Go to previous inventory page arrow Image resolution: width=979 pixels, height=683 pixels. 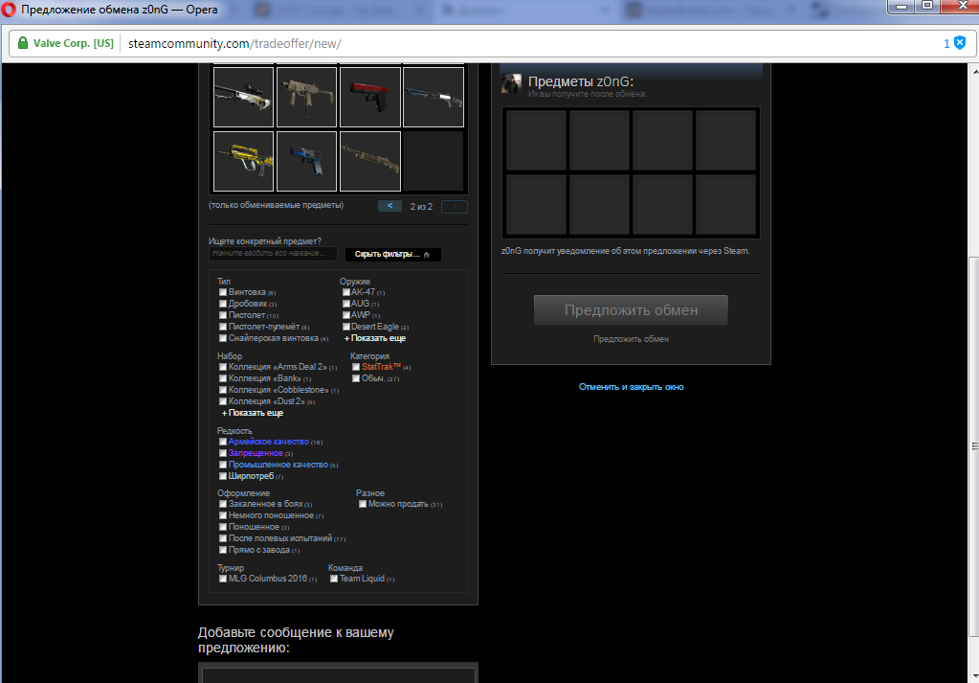coord(389,206)
